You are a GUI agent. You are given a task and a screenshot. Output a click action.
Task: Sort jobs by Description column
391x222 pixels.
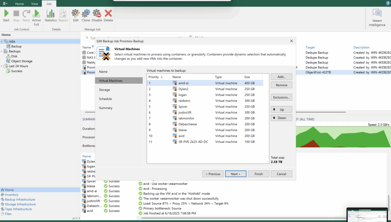(x=361, y=48)
